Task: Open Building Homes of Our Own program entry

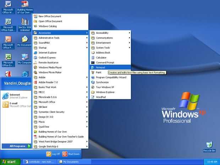Action: coord(60,132)
